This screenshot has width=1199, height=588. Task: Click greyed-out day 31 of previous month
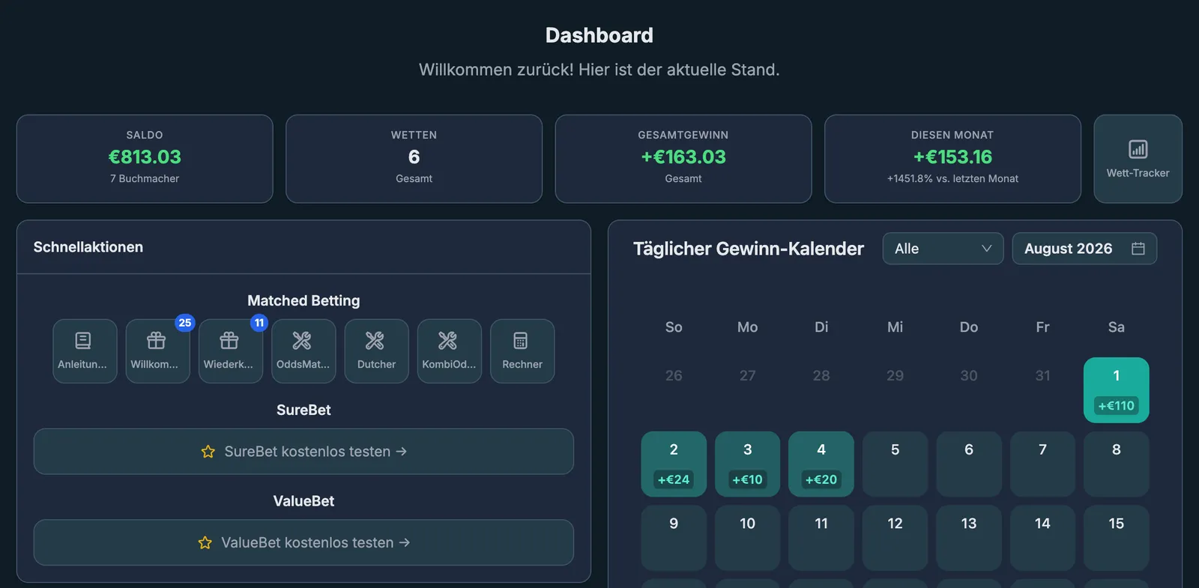(1042, 376)
